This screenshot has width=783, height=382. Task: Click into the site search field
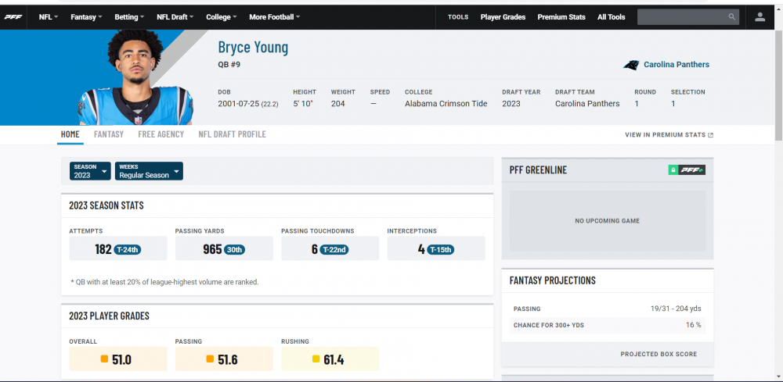click(681, 16)
